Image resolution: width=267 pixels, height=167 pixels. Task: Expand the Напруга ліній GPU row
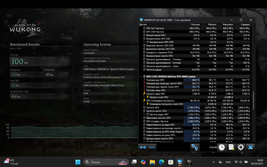144,97
